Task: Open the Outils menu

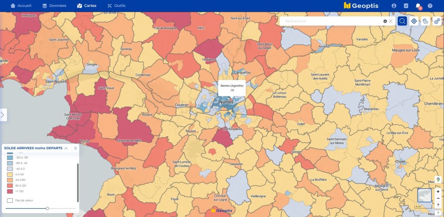Action: [116, 6]
